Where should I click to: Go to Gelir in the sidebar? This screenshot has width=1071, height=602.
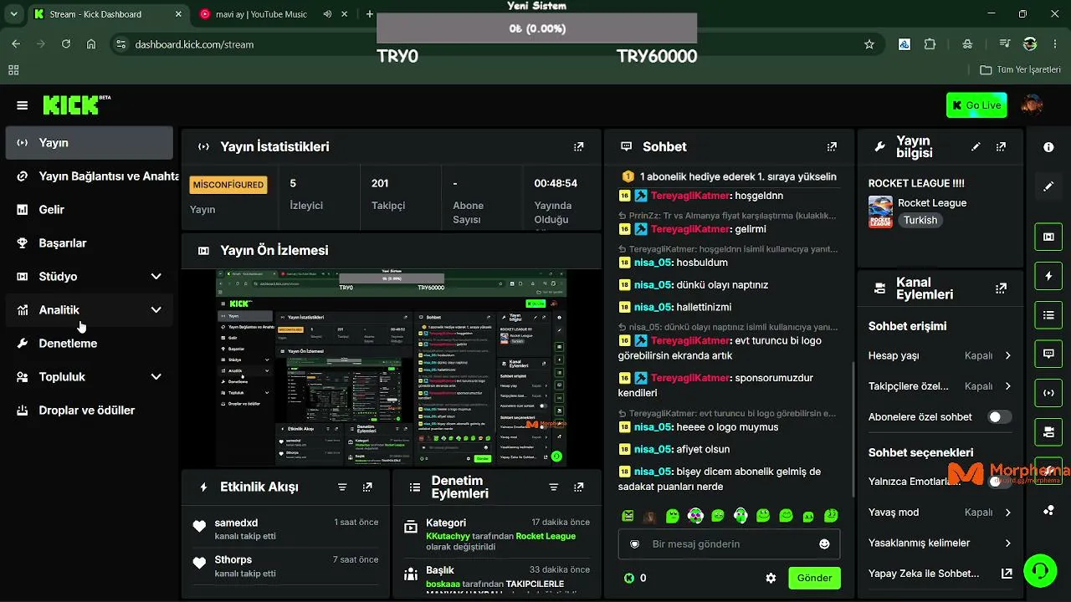coord(90,209)
